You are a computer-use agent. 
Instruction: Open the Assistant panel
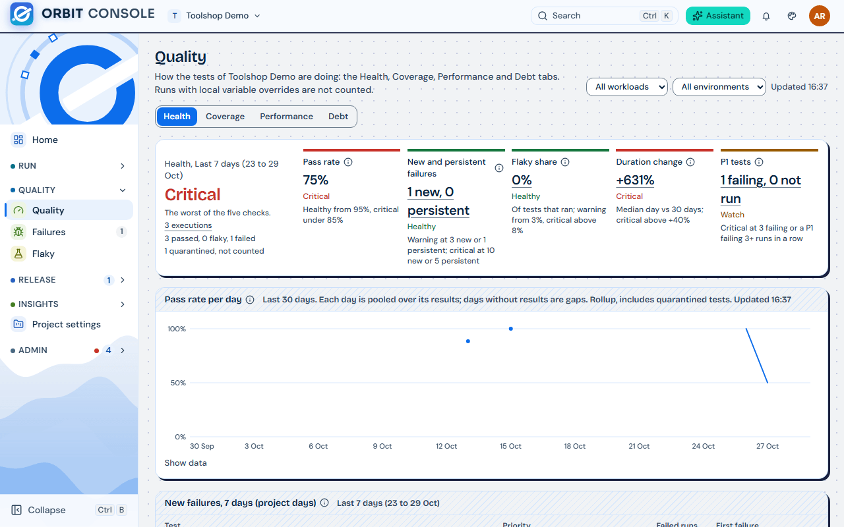pyautogui.click(x=718, y=16)
